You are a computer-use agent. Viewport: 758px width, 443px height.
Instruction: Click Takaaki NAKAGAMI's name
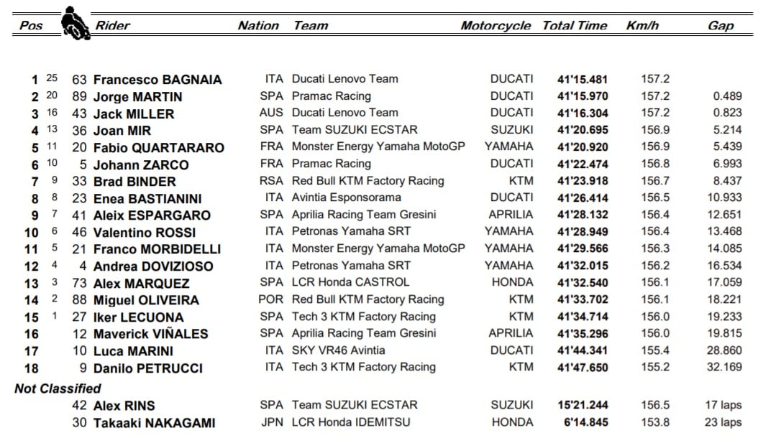[x=154, y=423]
